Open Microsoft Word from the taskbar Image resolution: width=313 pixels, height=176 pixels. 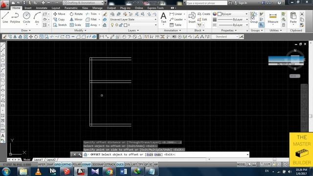[x=123, y=172]
